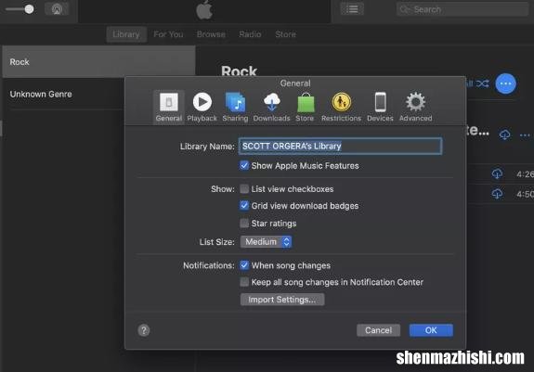
Task: Switch to the Library tab
Action: tap(126, 34)
